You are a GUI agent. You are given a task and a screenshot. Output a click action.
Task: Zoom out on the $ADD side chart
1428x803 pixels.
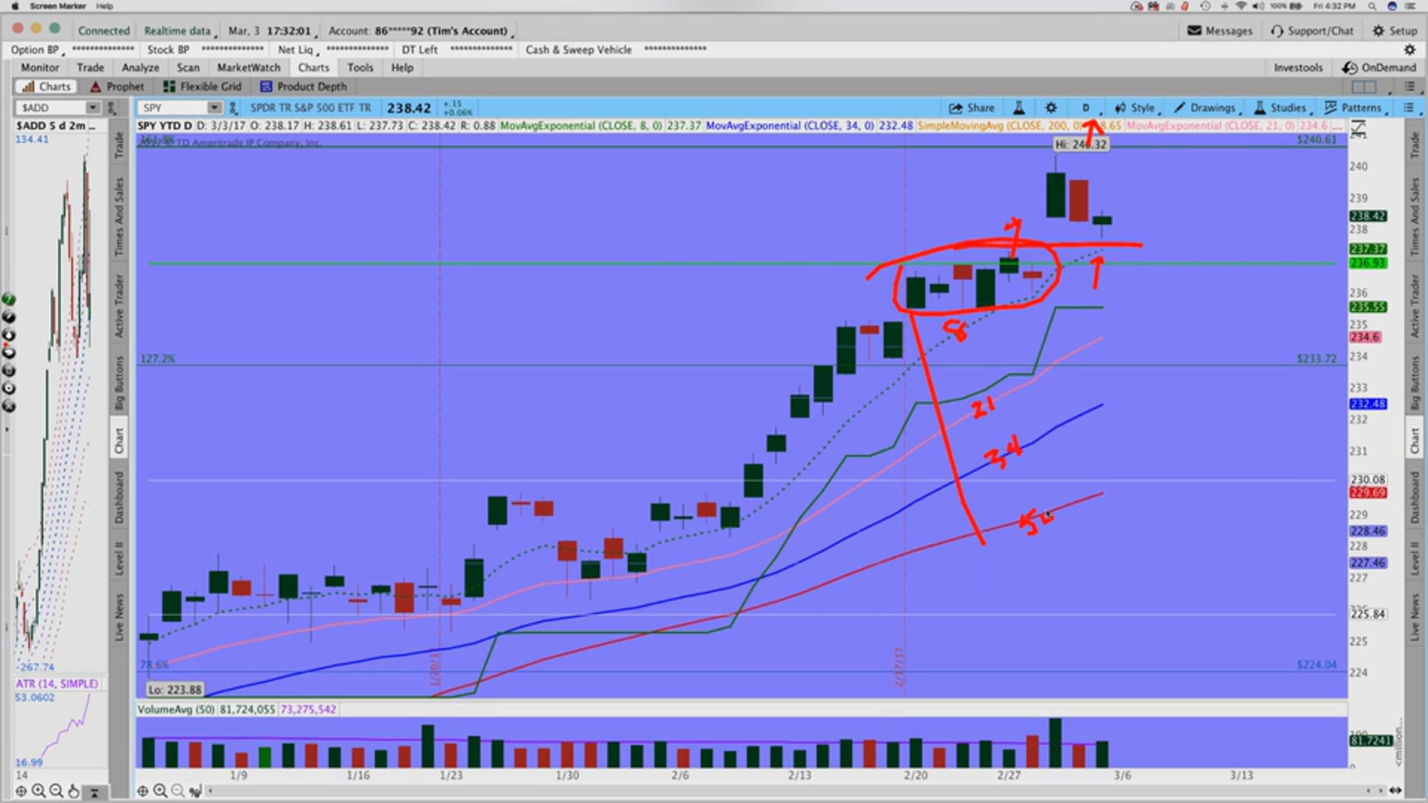coord(57,791)
